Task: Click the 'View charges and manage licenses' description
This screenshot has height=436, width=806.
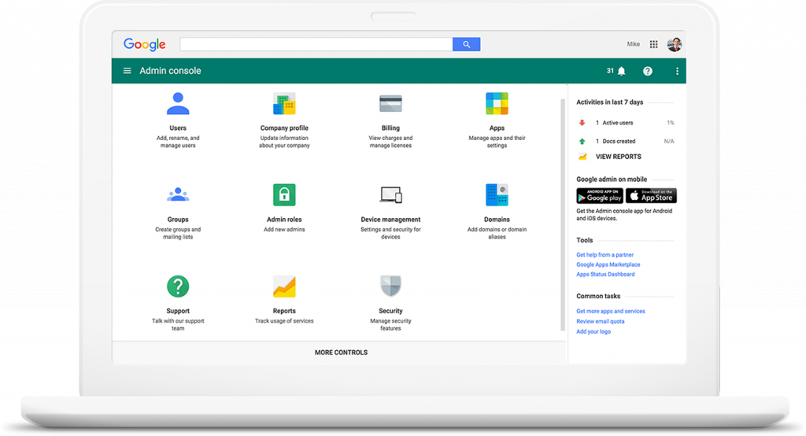Action: pyautogui.click(x=390, y=142)
